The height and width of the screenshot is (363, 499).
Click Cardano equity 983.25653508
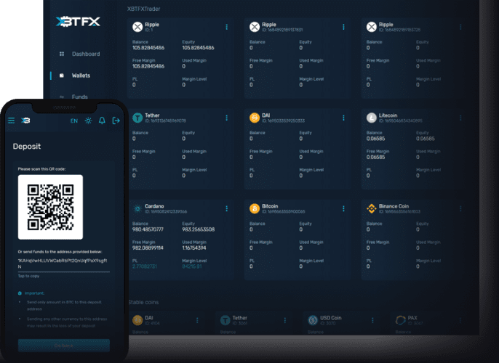[199, 229]
